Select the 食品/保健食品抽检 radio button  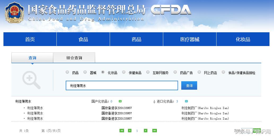click(223, 72)
